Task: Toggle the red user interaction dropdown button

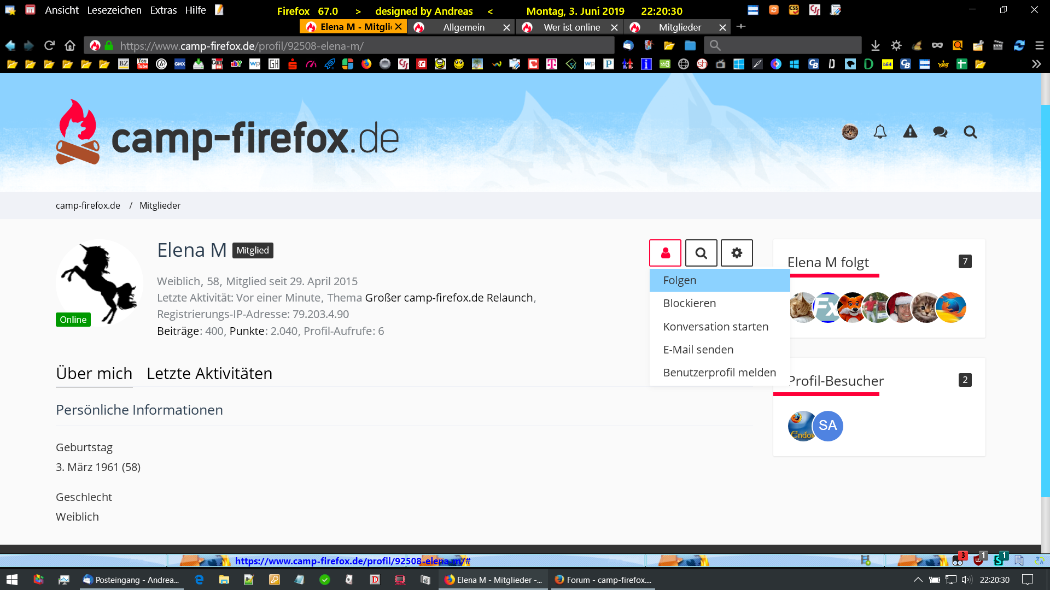Action: [x=665, y=253]
